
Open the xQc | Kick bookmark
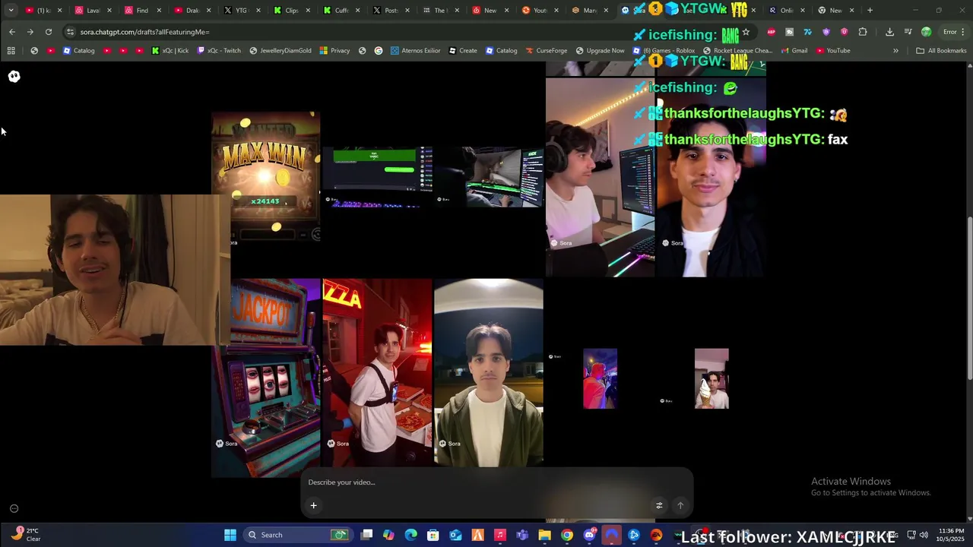coord(170,50)
